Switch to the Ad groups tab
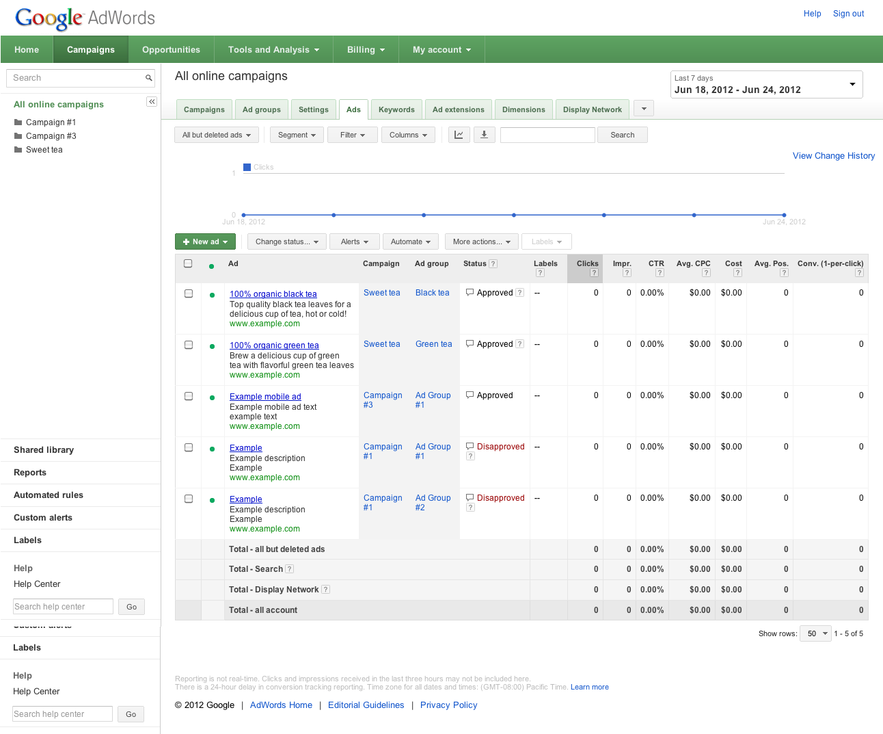Screen dimensions: 883x734 (262, 109)
